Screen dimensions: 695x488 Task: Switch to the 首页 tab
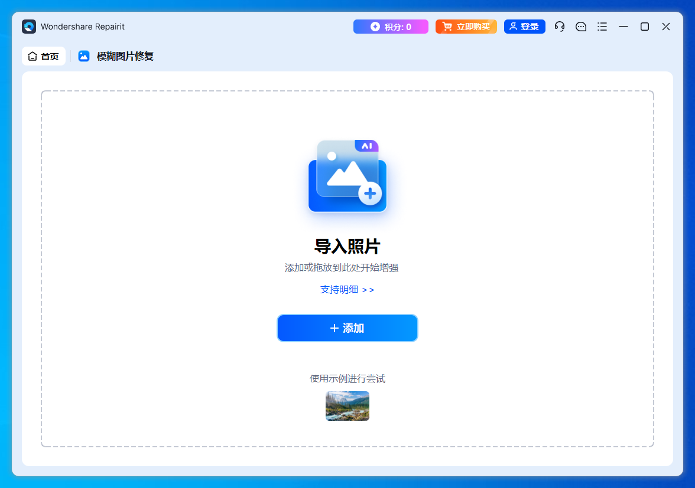click(44, 56)
